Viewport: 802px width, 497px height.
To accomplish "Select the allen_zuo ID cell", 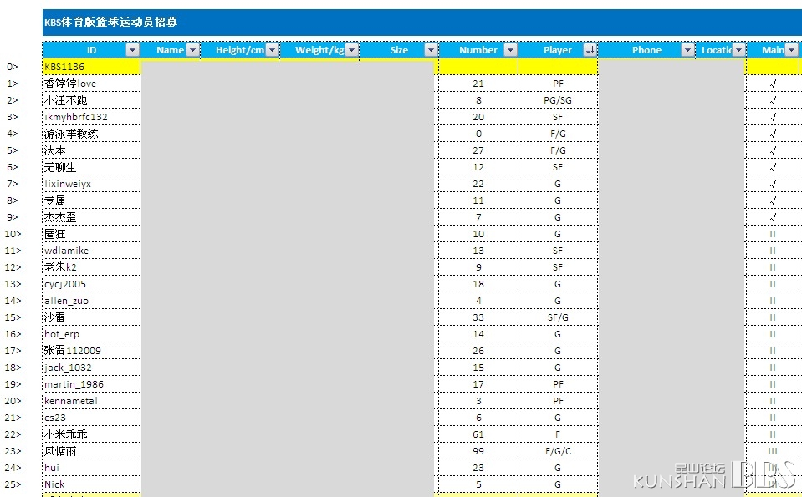I will 90,301.
